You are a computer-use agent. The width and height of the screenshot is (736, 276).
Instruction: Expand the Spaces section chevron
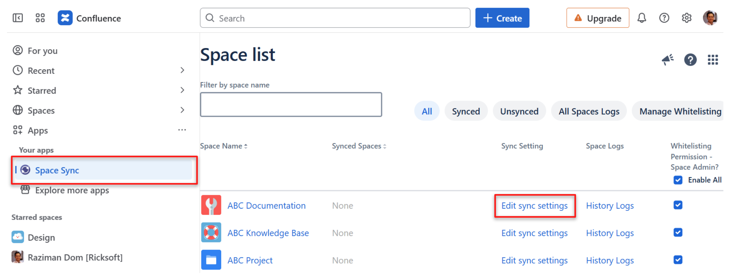(x=182, y=110)
